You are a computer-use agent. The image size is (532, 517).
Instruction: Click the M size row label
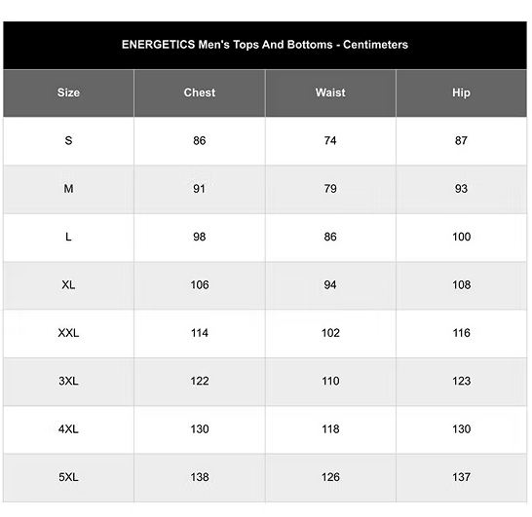pyautogui.click(x=68, y=189)
